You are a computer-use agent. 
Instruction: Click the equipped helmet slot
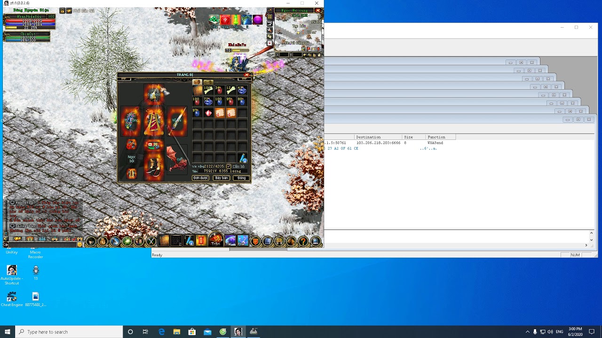tap(154, 95)
